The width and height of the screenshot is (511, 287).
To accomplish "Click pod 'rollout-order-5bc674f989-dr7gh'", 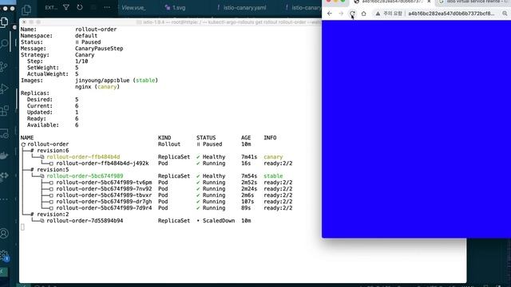I will point(104,202).
